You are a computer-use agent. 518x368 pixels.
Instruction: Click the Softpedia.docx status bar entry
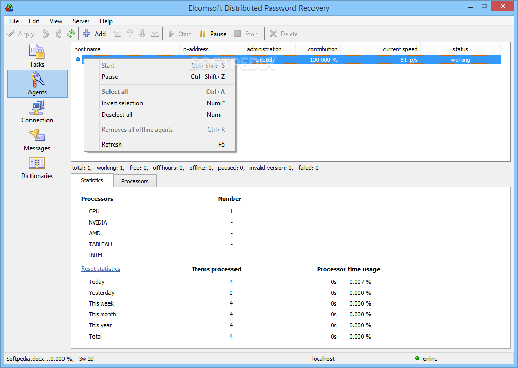(50, 358)
